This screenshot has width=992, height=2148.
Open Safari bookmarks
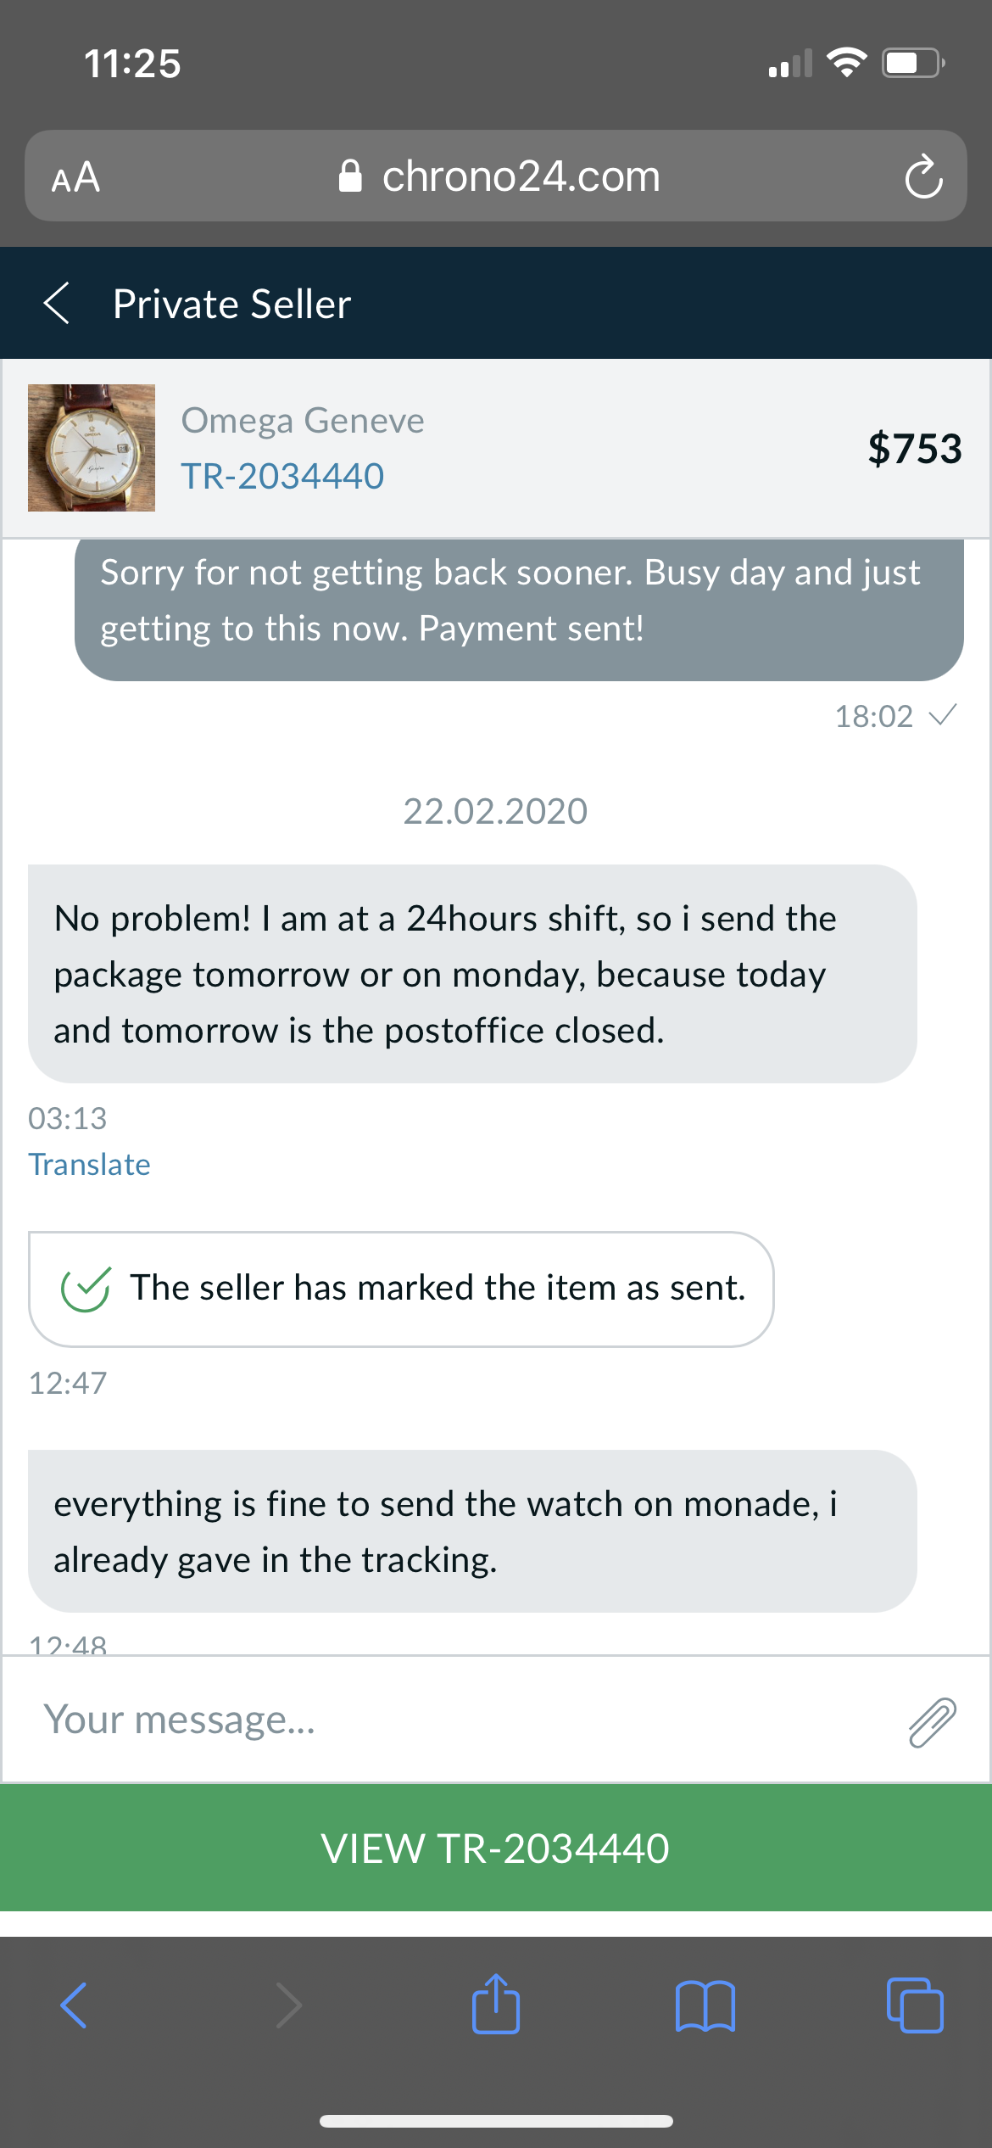[705, 2005]
